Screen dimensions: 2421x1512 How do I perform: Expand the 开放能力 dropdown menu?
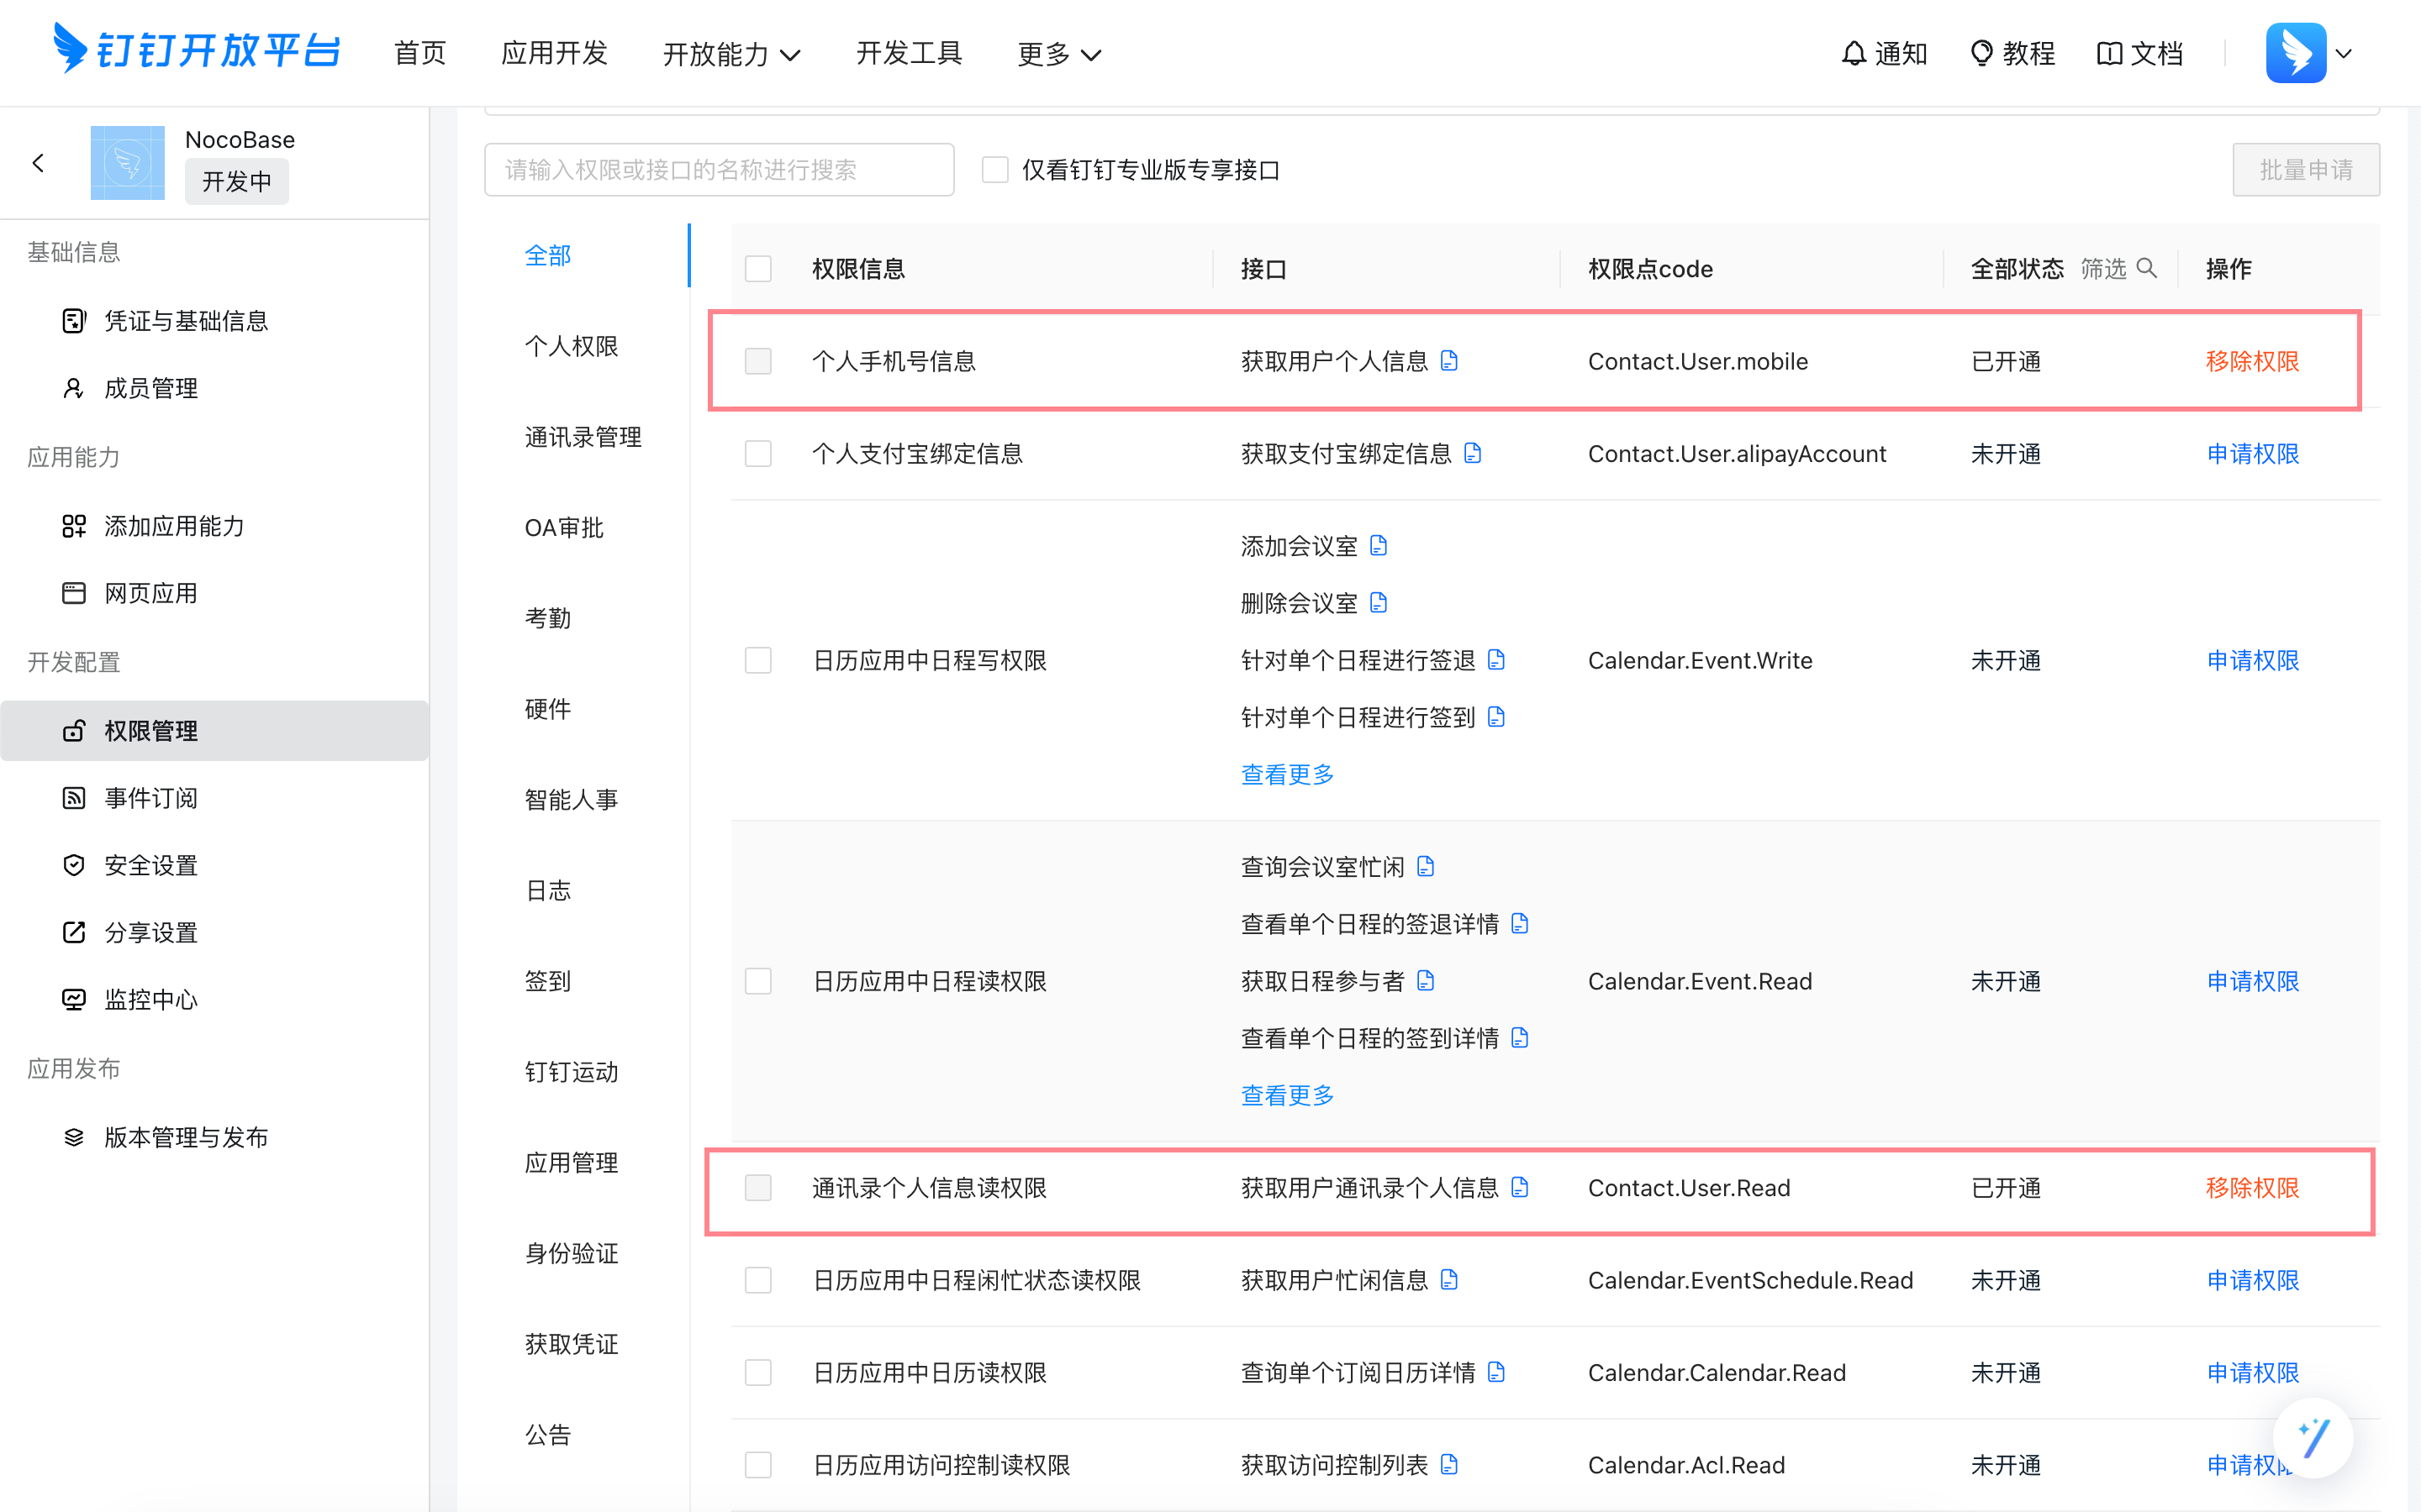[731, 54]
